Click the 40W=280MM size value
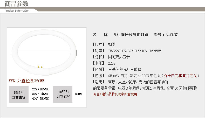 40,98
